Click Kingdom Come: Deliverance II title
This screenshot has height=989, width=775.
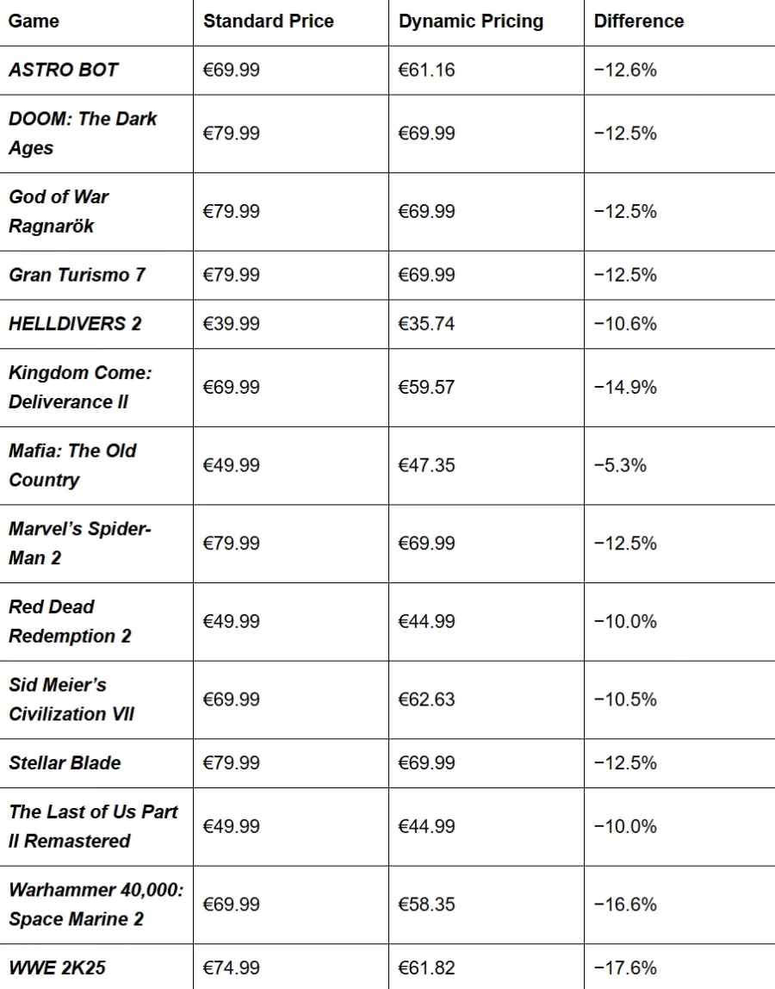[79, 387]
